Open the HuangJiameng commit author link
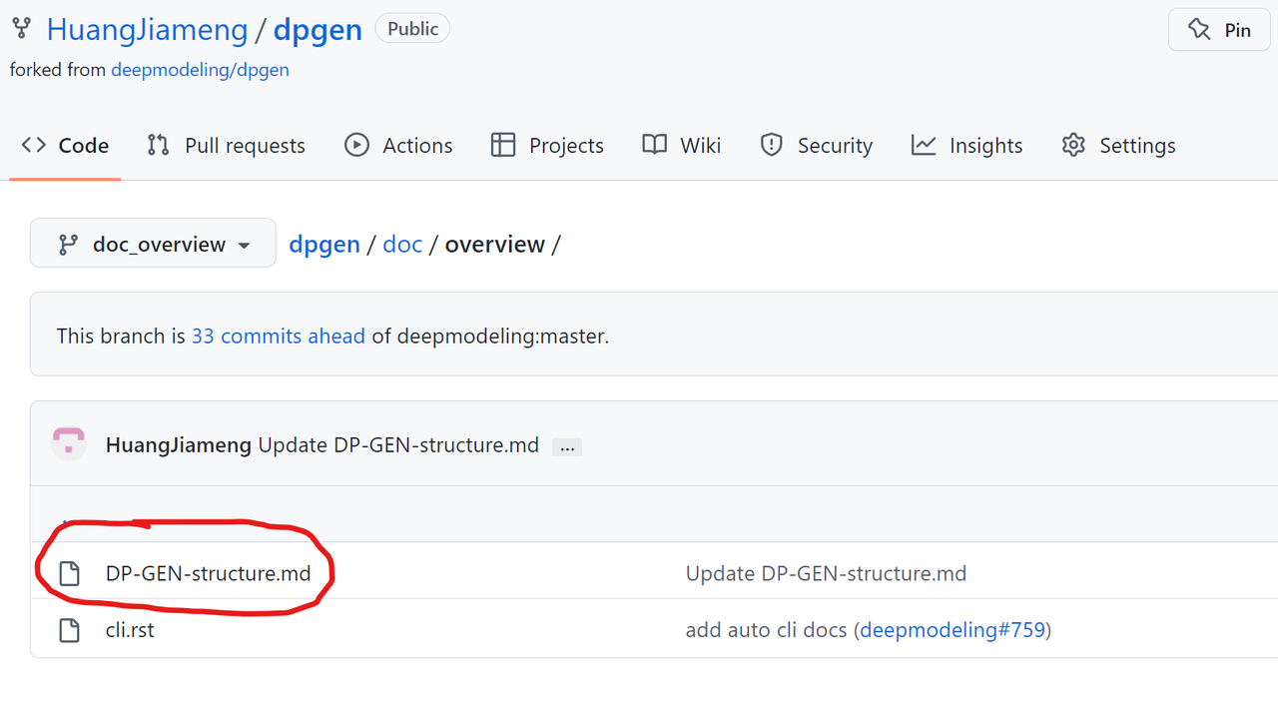Image resolution: width=1278 pixels, height=721 pixels. (179, 445)
